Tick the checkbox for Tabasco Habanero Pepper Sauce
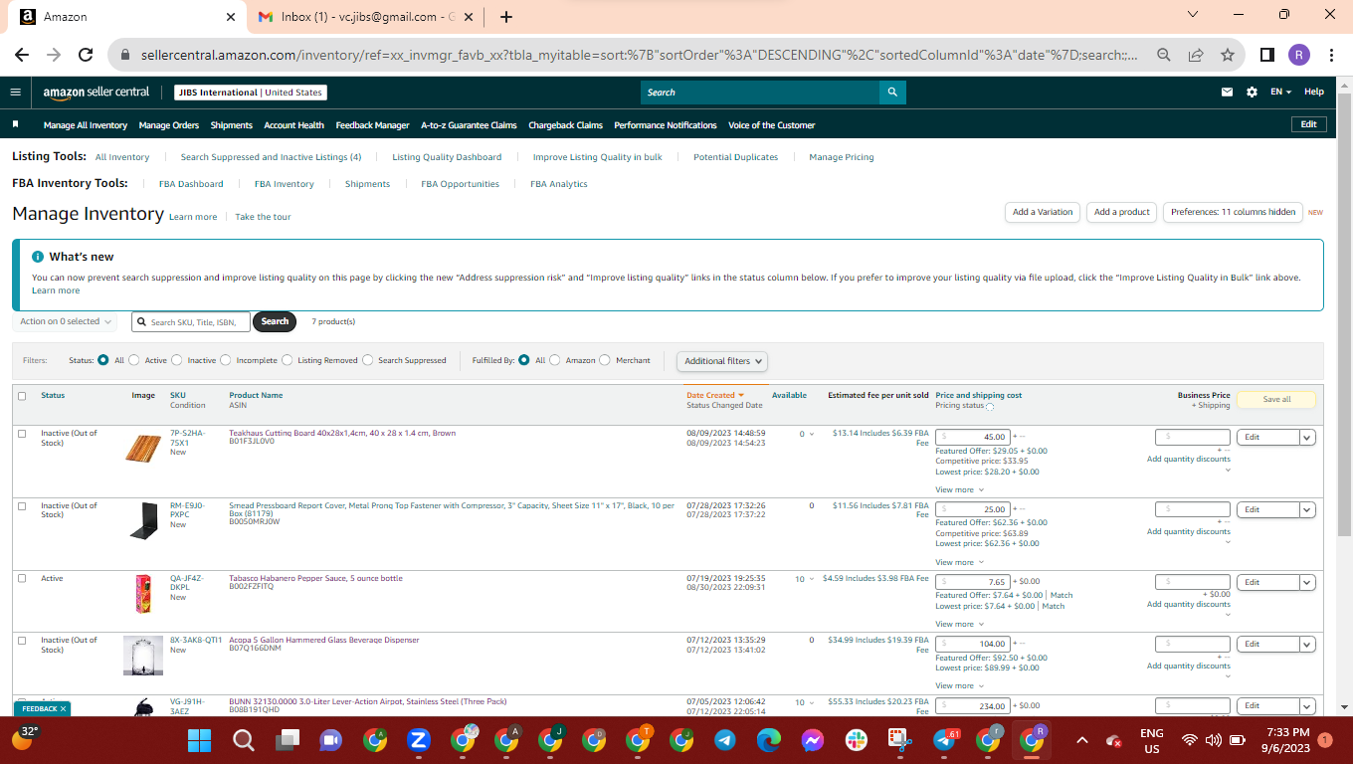The width and height of the screenshot is (1353, 764). (x=22, y=579)
